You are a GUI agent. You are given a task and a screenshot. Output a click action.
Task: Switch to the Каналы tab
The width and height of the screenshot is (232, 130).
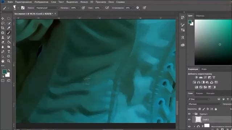click(x=199, y=93)
